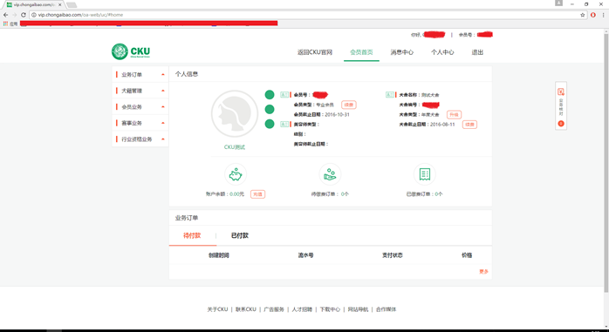Viewport: 609px width, 332px height.
Task: Open a new browser tab
Action: pos(72,5)
